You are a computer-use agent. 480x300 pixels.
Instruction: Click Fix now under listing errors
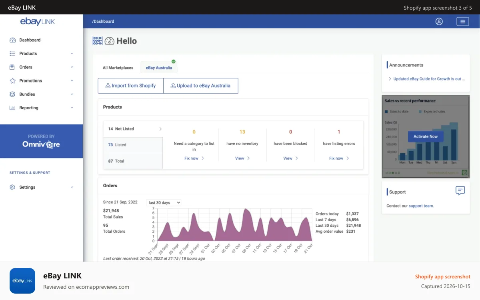[339, 158]
